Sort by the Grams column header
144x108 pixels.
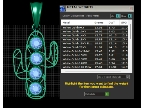100,22
